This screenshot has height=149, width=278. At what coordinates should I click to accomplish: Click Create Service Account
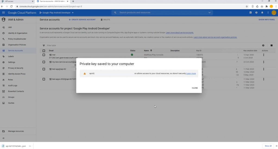tap(82, 19)
